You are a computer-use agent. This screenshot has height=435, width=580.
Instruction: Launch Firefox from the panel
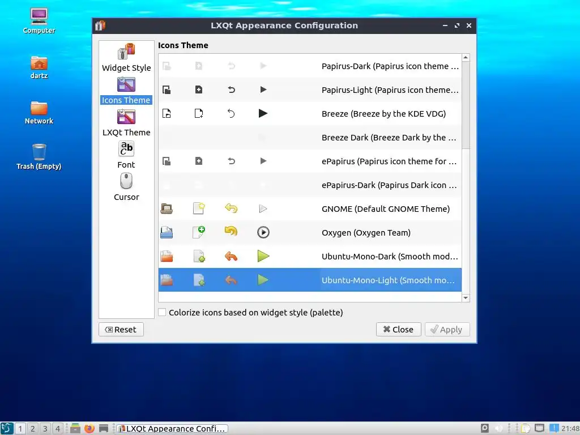click(89, 428)
